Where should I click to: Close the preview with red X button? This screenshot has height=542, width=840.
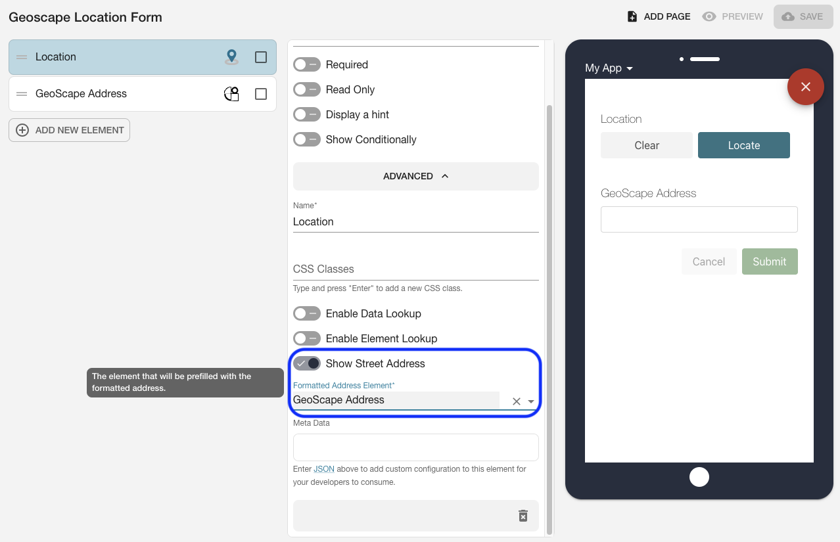coord(806,87)
